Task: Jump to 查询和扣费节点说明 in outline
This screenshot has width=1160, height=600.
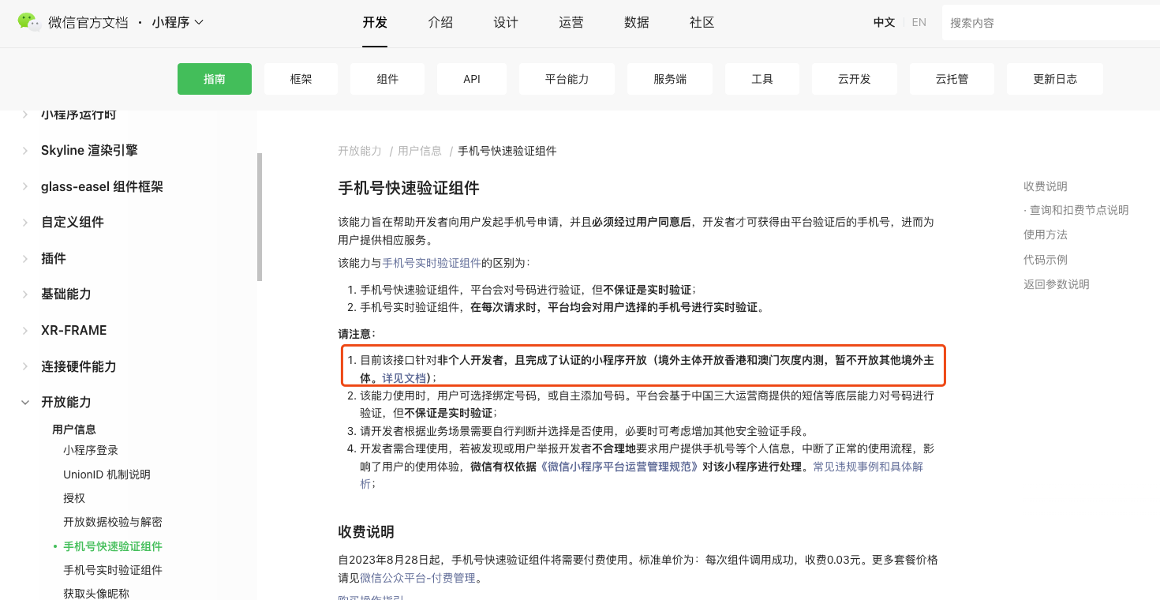Action: (x=1076, y=210)
